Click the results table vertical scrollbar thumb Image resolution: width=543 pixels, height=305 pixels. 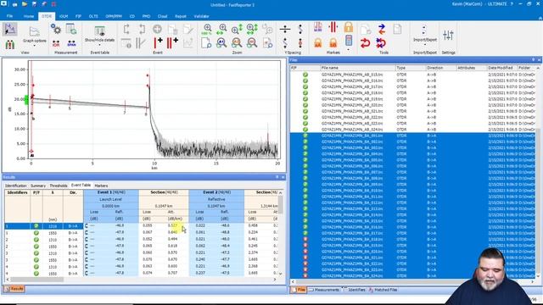280,204
